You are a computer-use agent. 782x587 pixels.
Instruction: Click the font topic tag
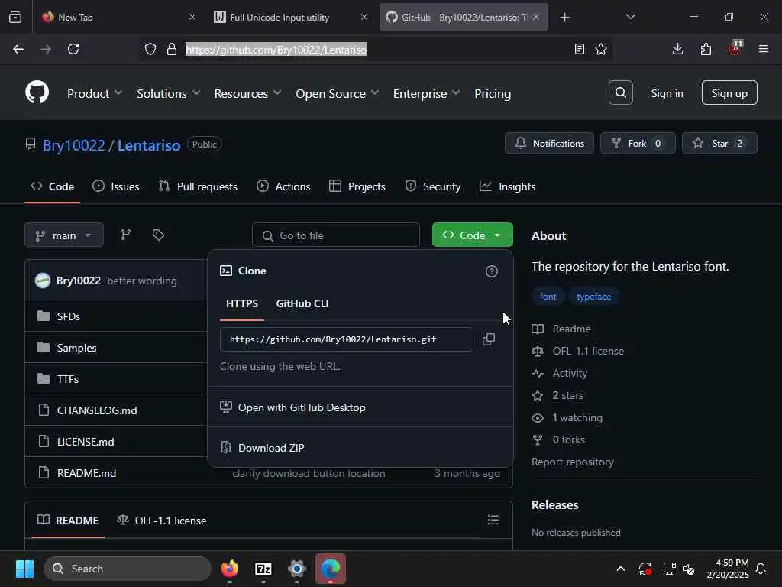[x=548, y=297]
